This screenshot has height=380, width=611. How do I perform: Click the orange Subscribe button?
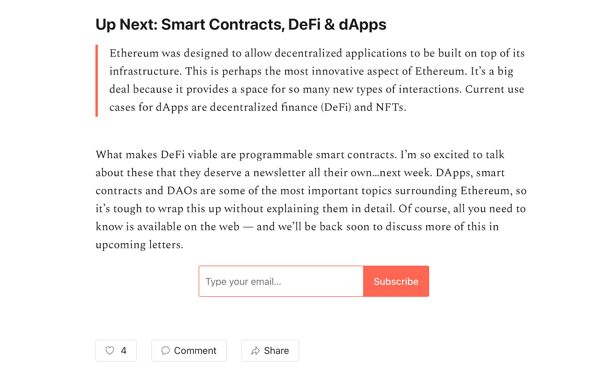tap(396, 281)
